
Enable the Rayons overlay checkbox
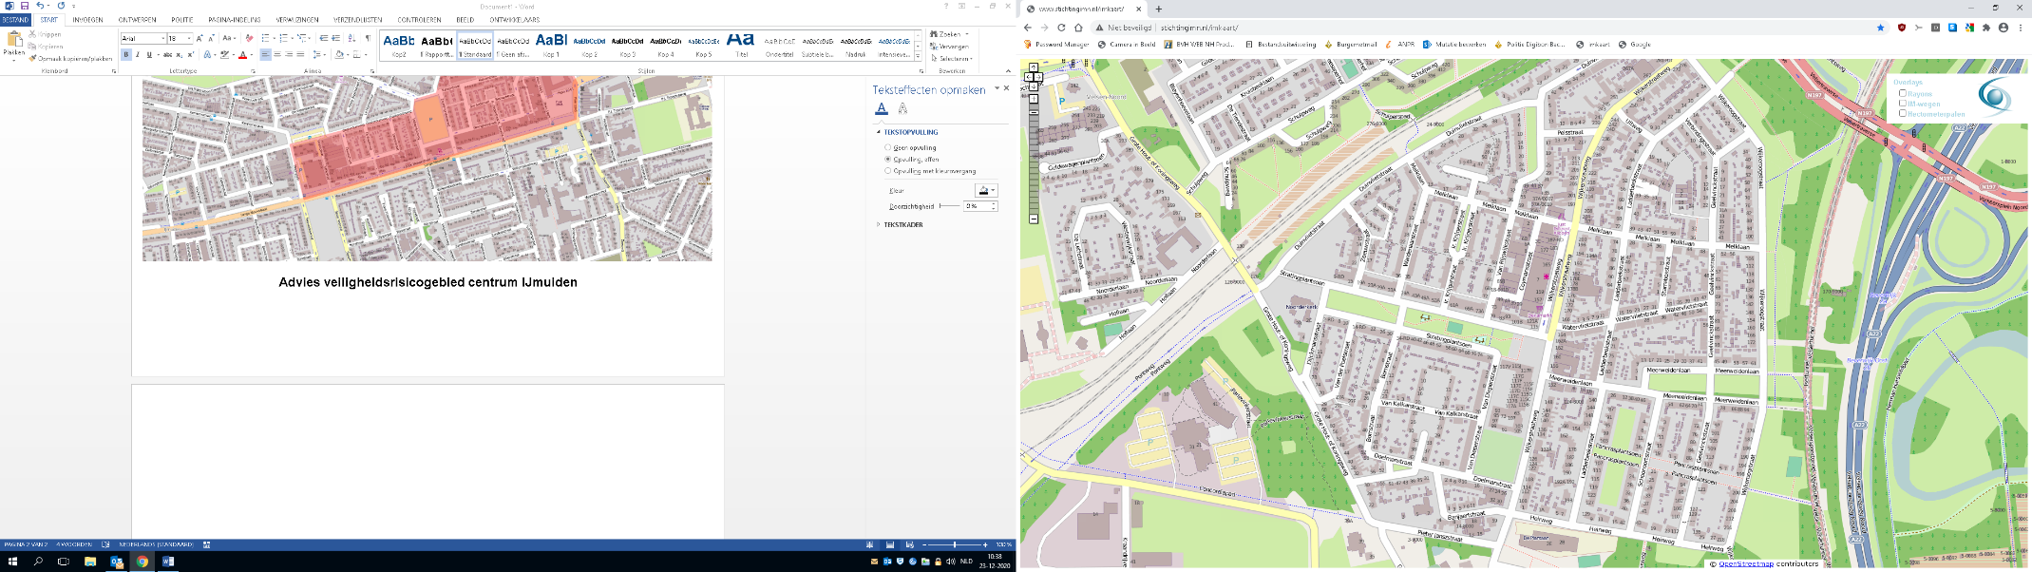pos(1903,93)
